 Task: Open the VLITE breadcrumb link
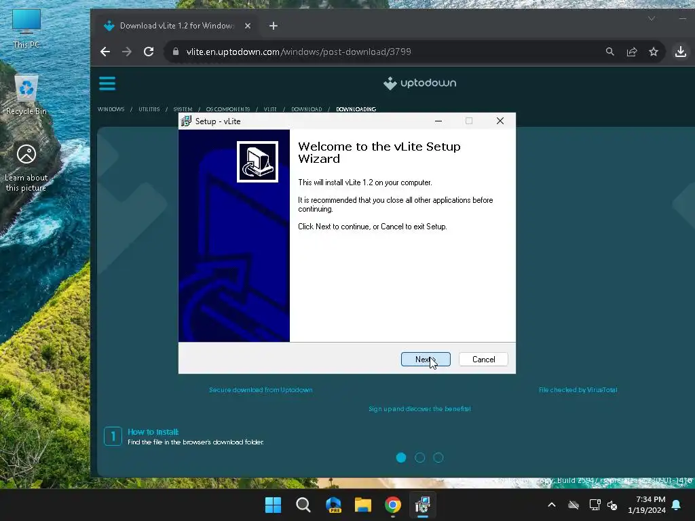(270, 109)
